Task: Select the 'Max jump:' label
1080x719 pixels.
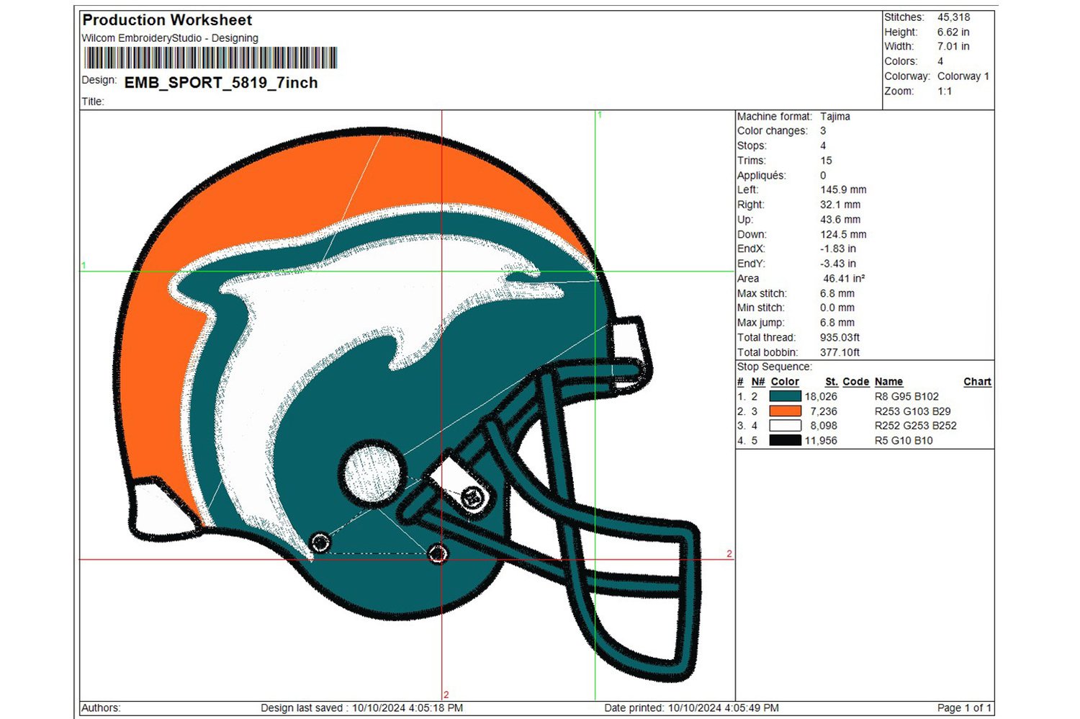Action: coord(761,323)
